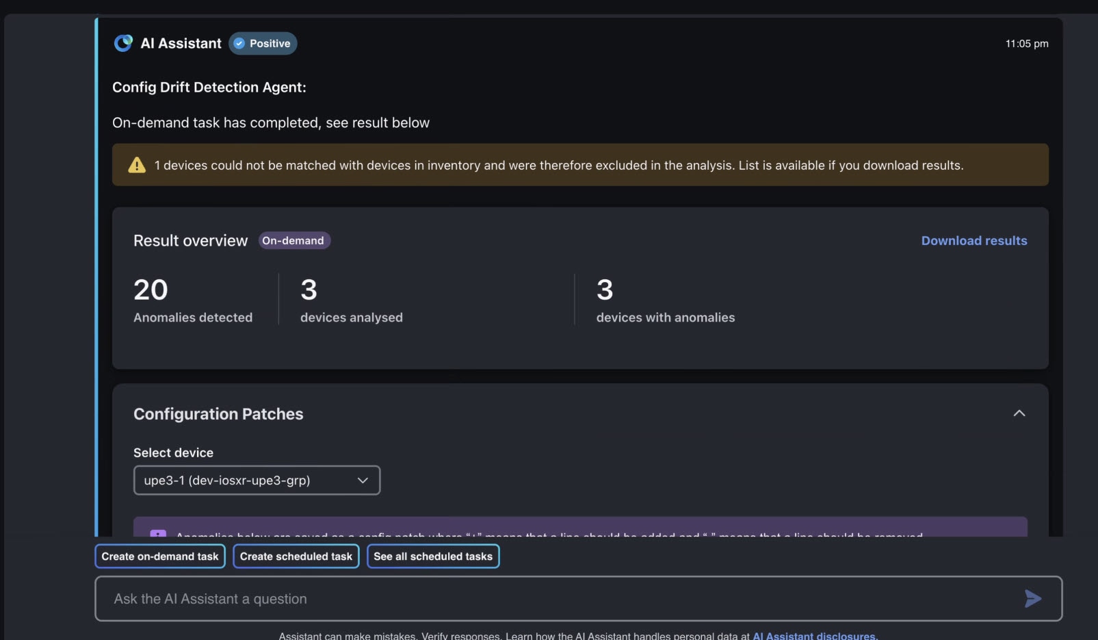Create a scheduled task
Viewport: 1098px width, 640px height.
pyautogui.click(x=296, y=556)
